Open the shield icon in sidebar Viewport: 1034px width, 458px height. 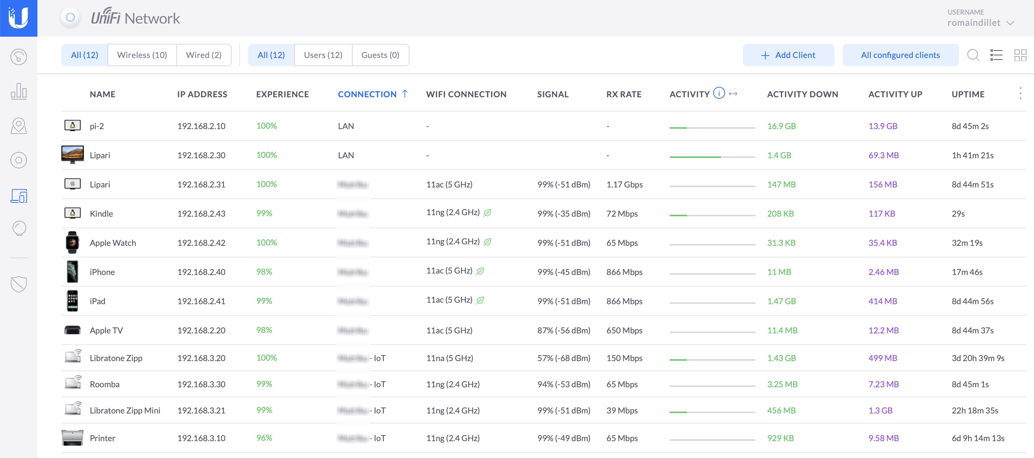[18, 284]
